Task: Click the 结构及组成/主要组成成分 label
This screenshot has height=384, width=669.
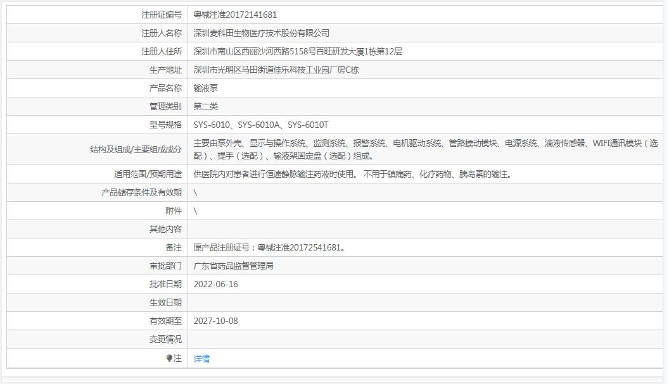Action: click(x=136, y=149)
